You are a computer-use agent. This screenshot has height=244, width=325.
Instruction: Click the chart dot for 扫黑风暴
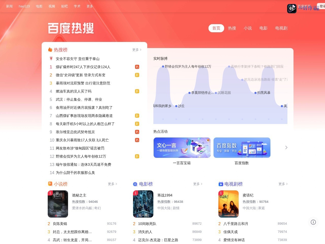(255, 93)
